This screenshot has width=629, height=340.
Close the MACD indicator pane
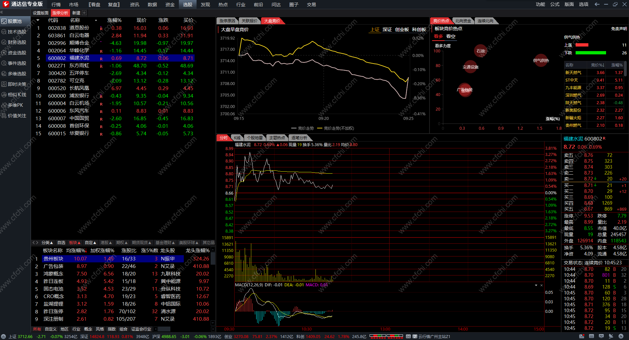tap(542, 285)
